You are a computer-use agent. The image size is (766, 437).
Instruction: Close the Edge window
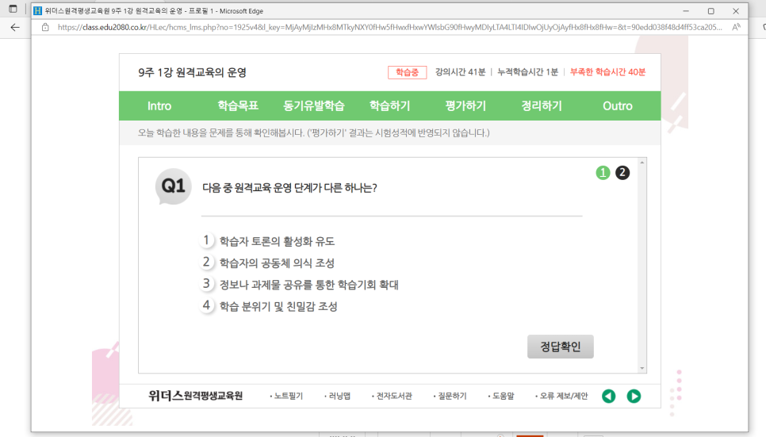coord(736,11)
